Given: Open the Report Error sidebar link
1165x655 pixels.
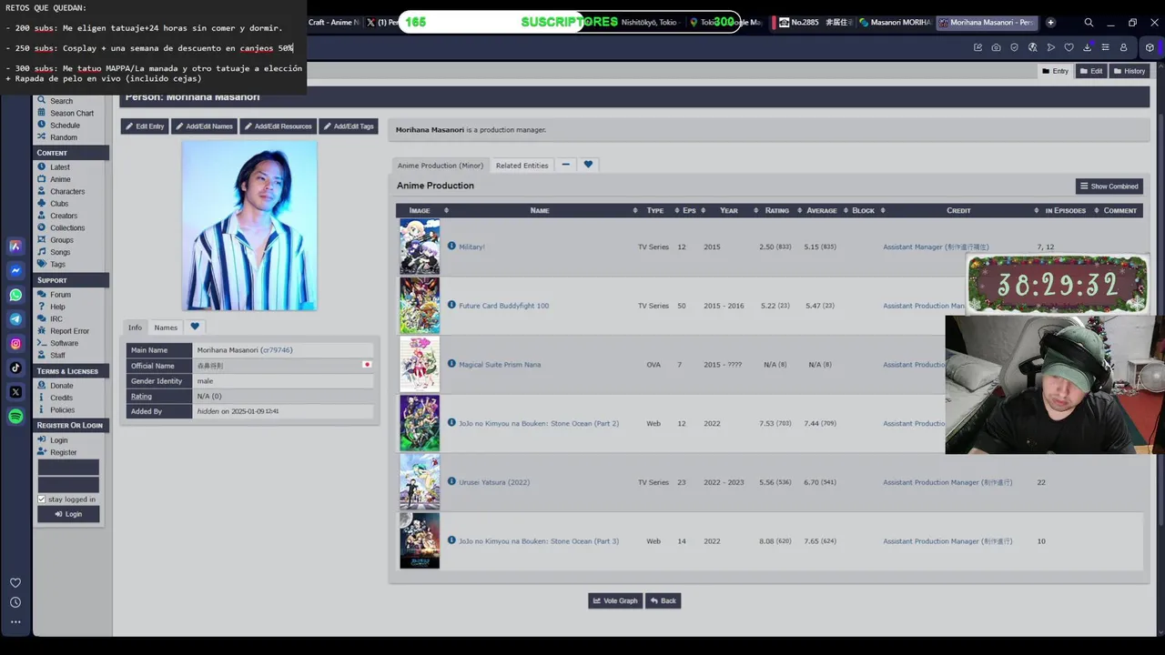Looking at the screenshot, I should pyautogui.click(x=69, y=331).
